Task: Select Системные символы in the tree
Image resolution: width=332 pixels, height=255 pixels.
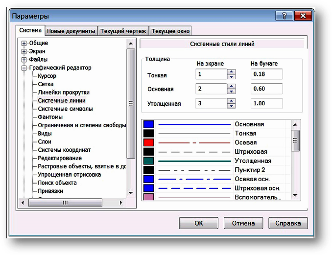Action: [65, 109]
